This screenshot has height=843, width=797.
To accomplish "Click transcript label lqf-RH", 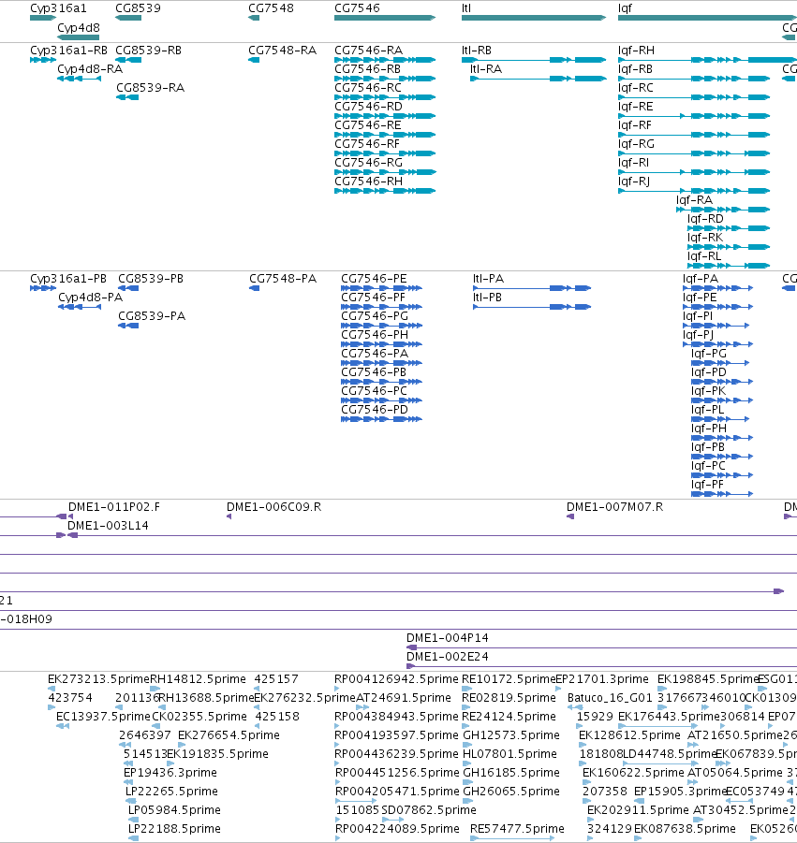I will [637, 51].
